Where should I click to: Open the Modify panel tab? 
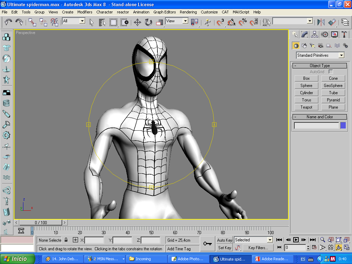305,34
